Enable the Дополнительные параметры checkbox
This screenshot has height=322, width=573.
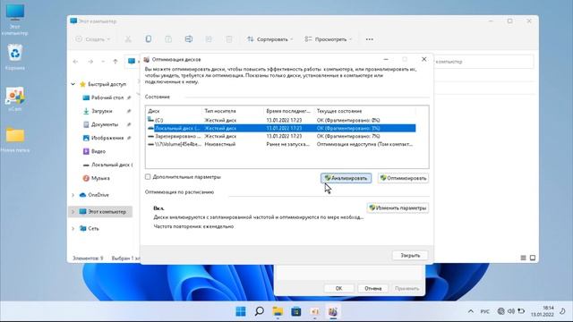pos(148,177)
